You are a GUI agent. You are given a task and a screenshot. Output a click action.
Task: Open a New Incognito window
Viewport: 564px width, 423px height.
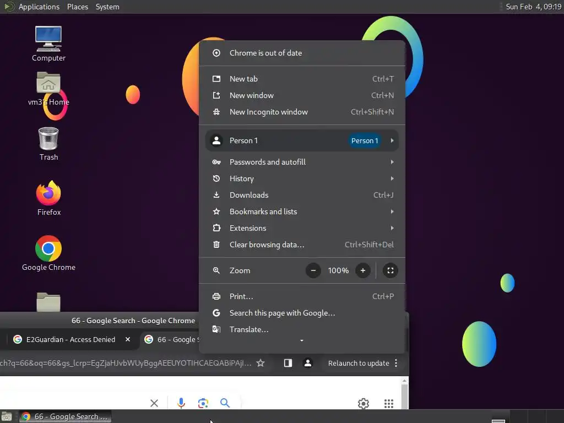tap(302, 112)
